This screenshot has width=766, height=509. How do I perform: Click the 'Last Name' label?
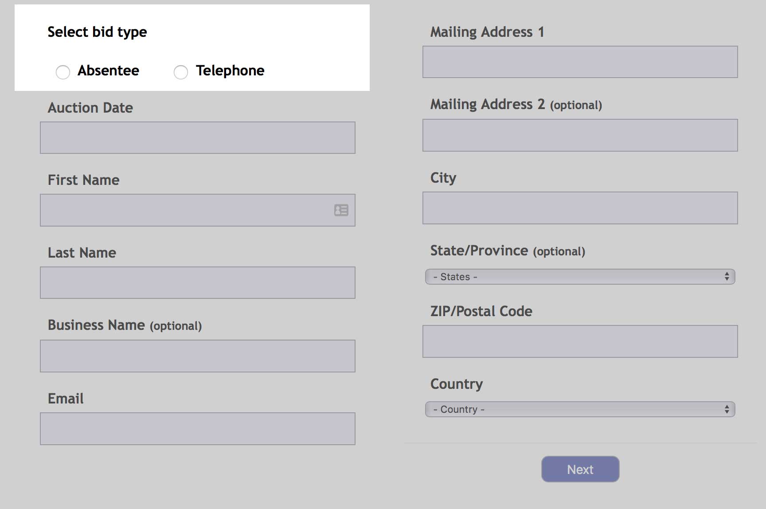coord(82,253)
